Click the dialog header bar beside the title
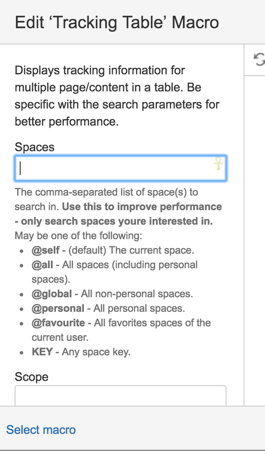The image size is (265, 451). tap(242, 23)
